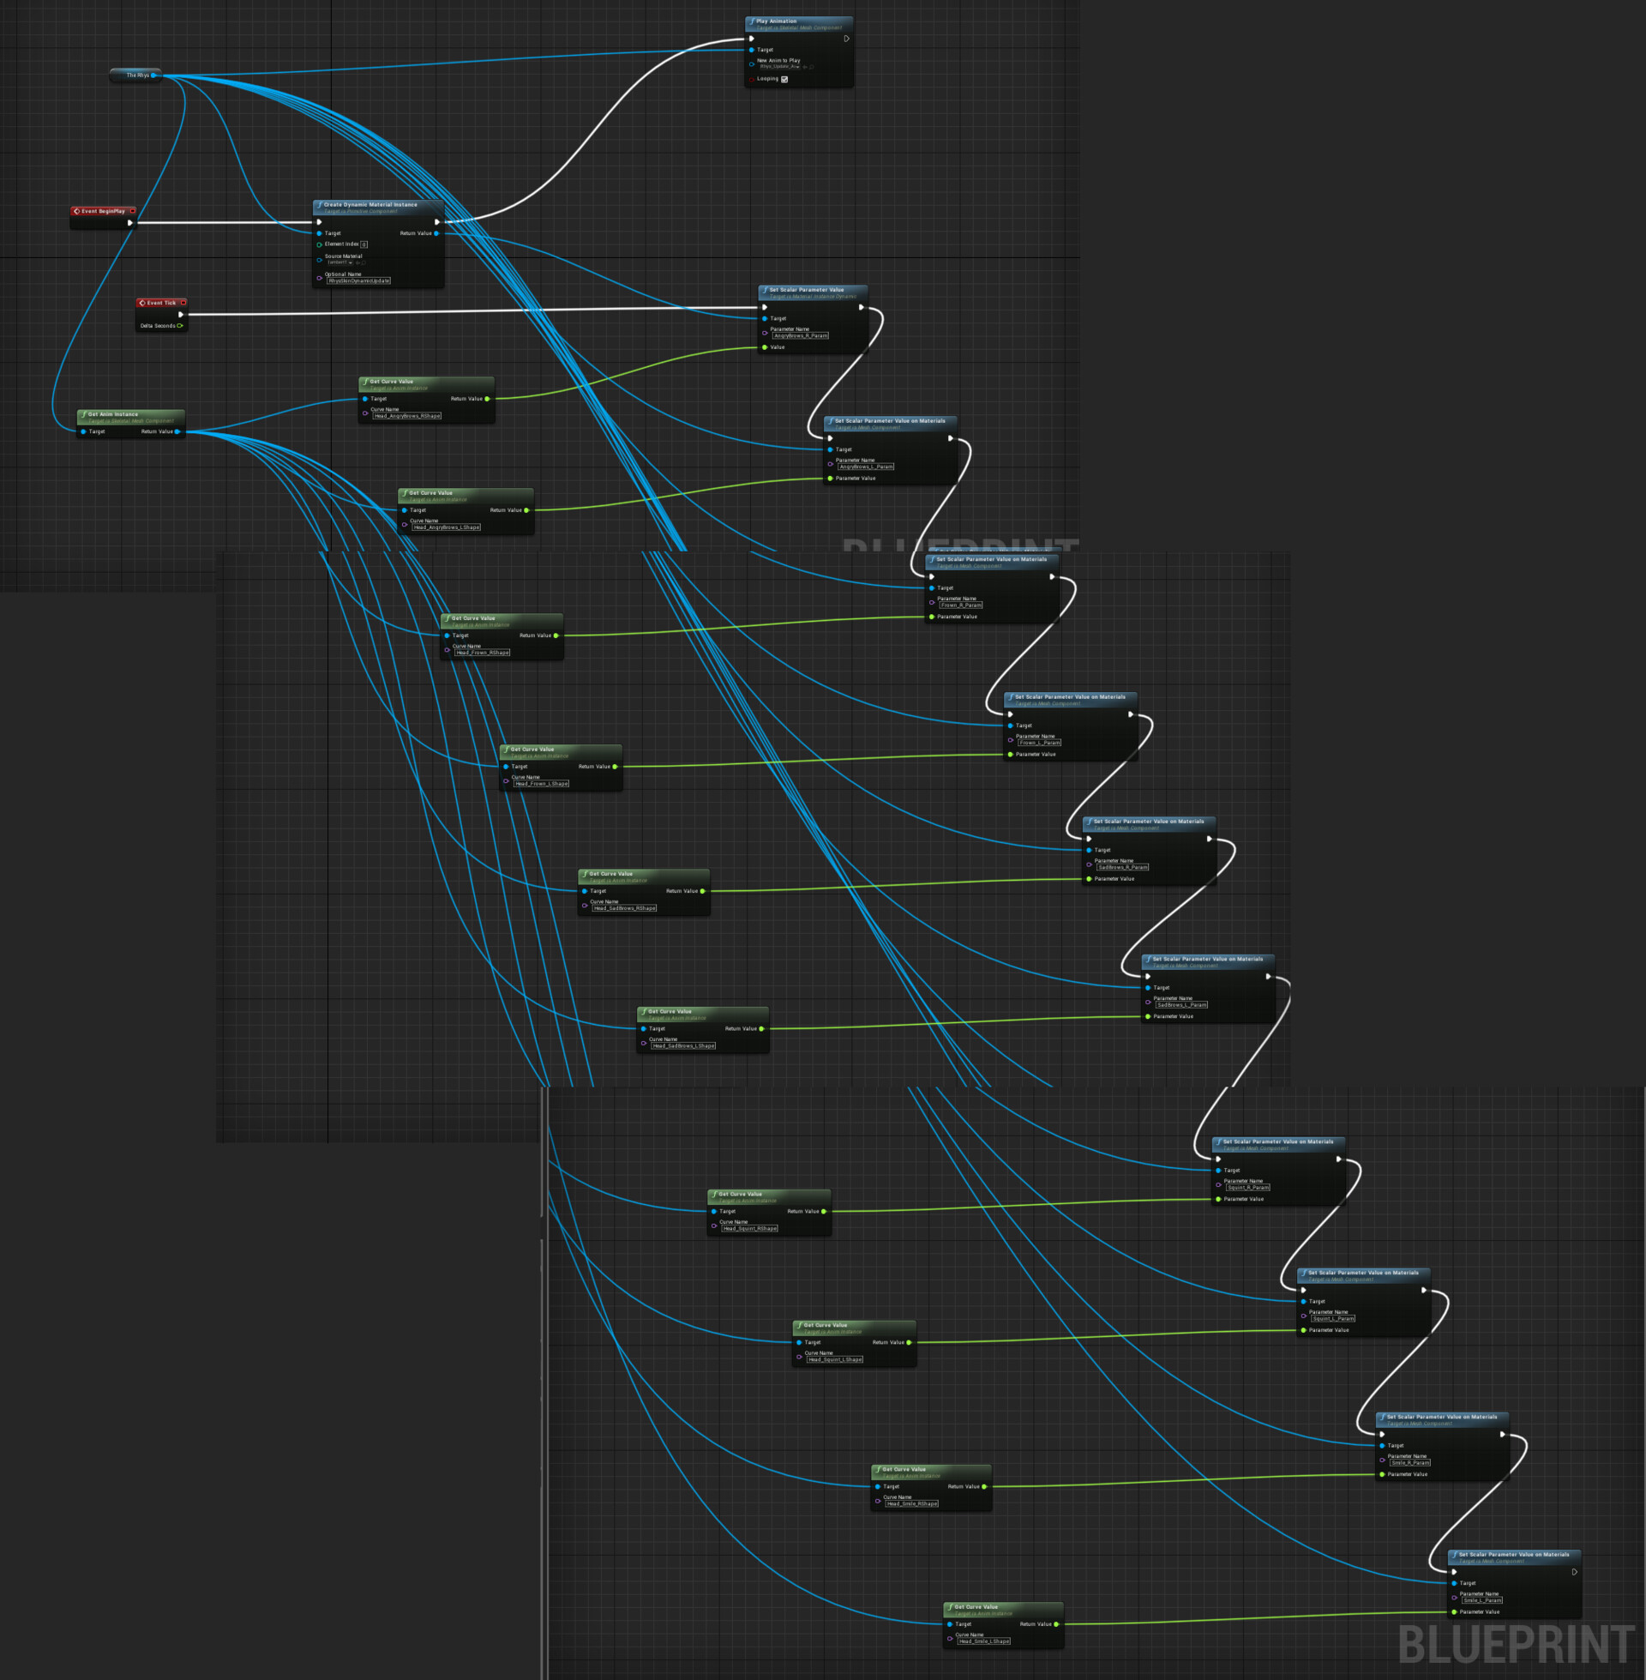Screen dimensions: 1646x1680
Task: Edit the Frown_L_Param parameter name field
Action: coord(1039,743)
